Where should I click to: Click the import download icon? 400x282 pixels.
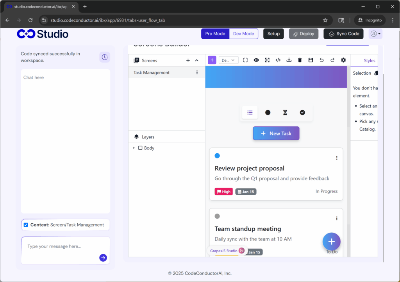(289, 60)
